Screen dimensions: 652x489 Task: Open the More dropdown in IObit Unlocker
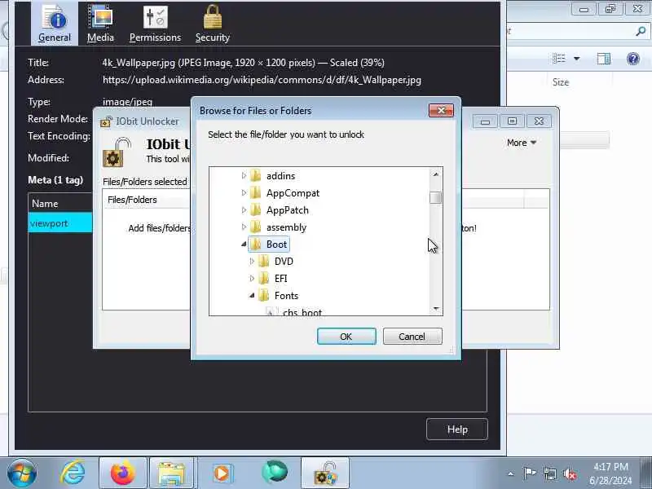pyautogui.click(x=522, y=143)
